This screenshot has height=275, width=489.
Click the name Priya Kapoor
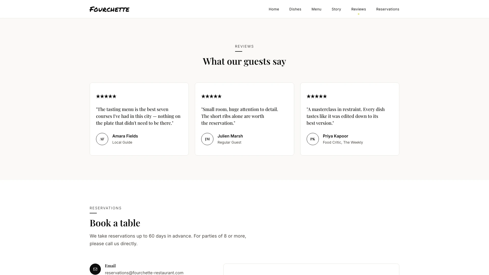click(335, 136)
